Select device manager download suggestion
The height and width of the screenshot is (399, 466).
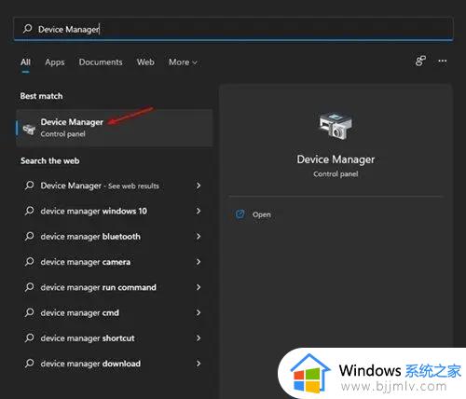(115, 364)
